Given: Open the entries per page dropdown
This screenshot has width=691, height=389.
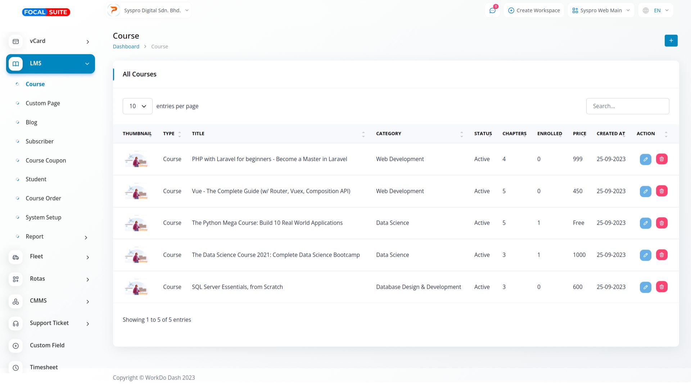Looking at the screenshot, I should point(137,106).
